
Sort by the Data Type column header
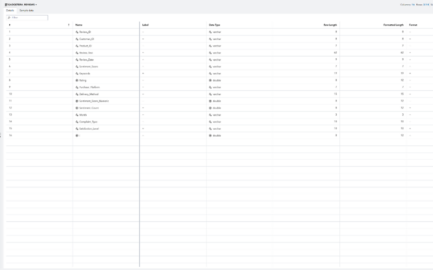coord(214,25)
